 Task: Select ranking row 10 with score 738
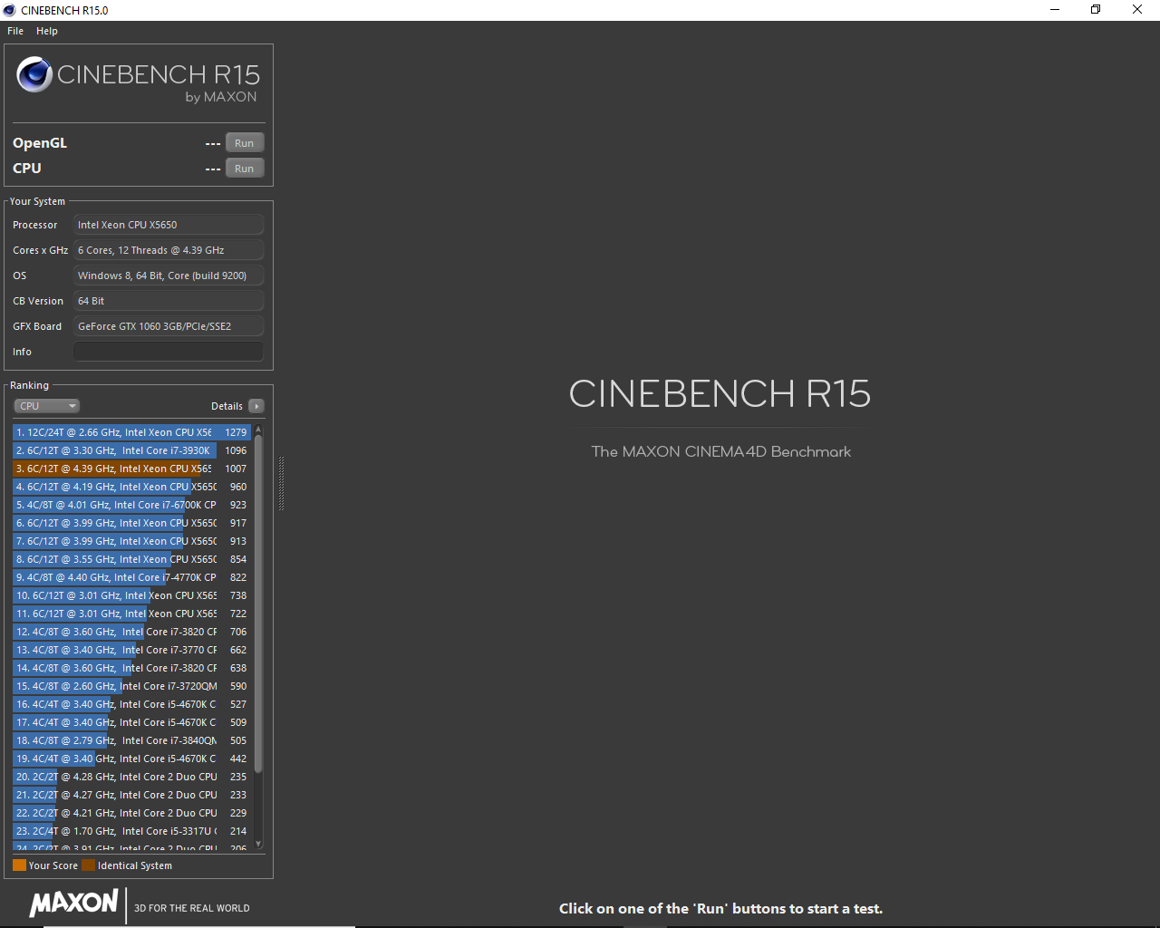coord(132,595)
